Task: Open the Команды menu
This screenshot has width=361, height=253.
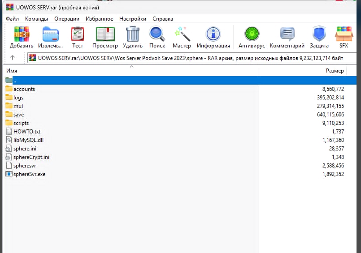Action: click(36, 19)
